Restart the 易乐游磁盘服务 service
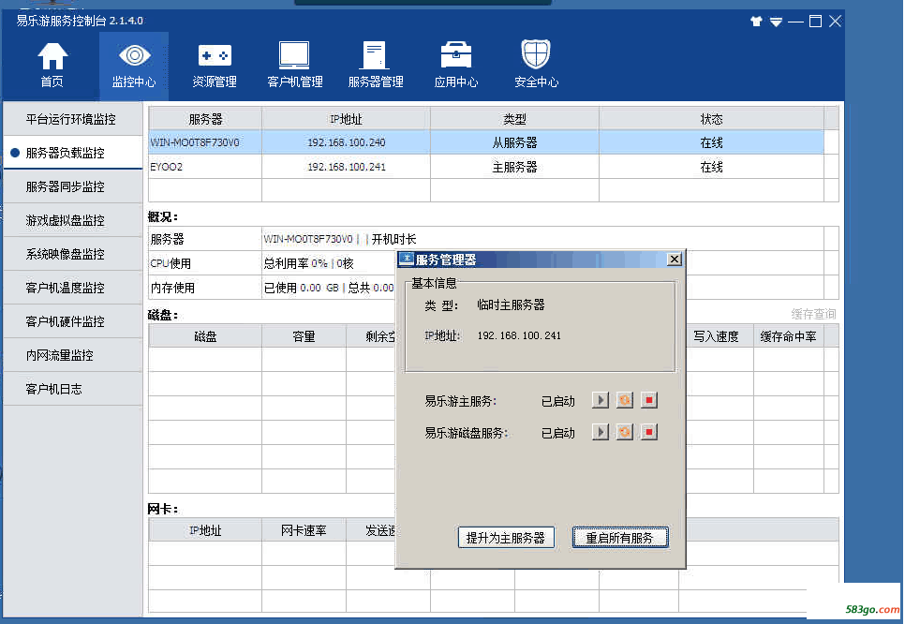 625,432
